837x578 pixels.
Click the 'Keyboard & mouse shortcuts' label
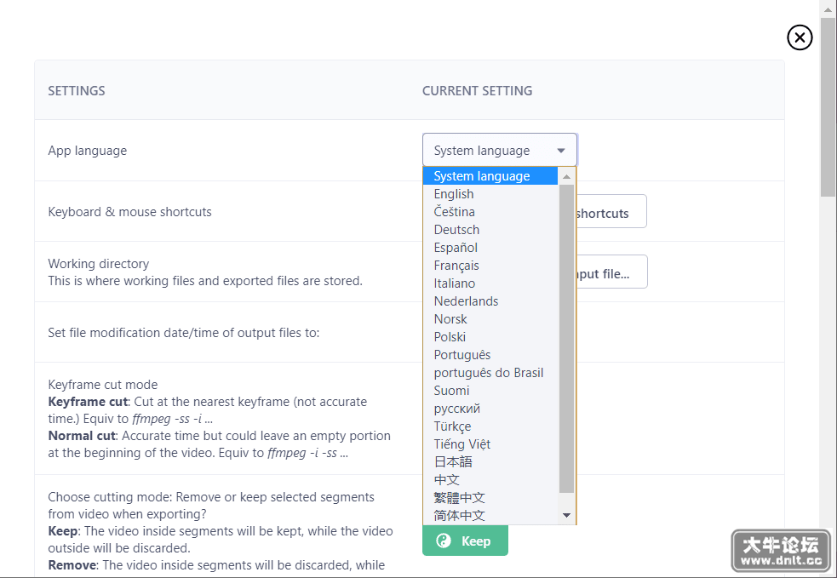pos(129,212)
